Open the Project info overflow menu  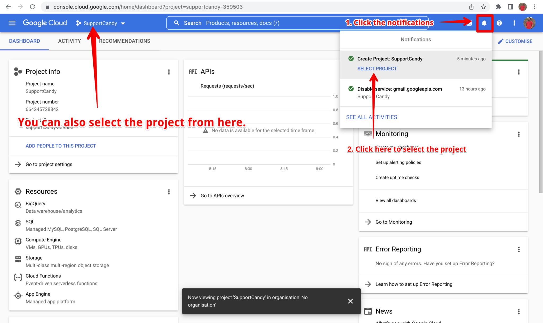coord(169,72)
